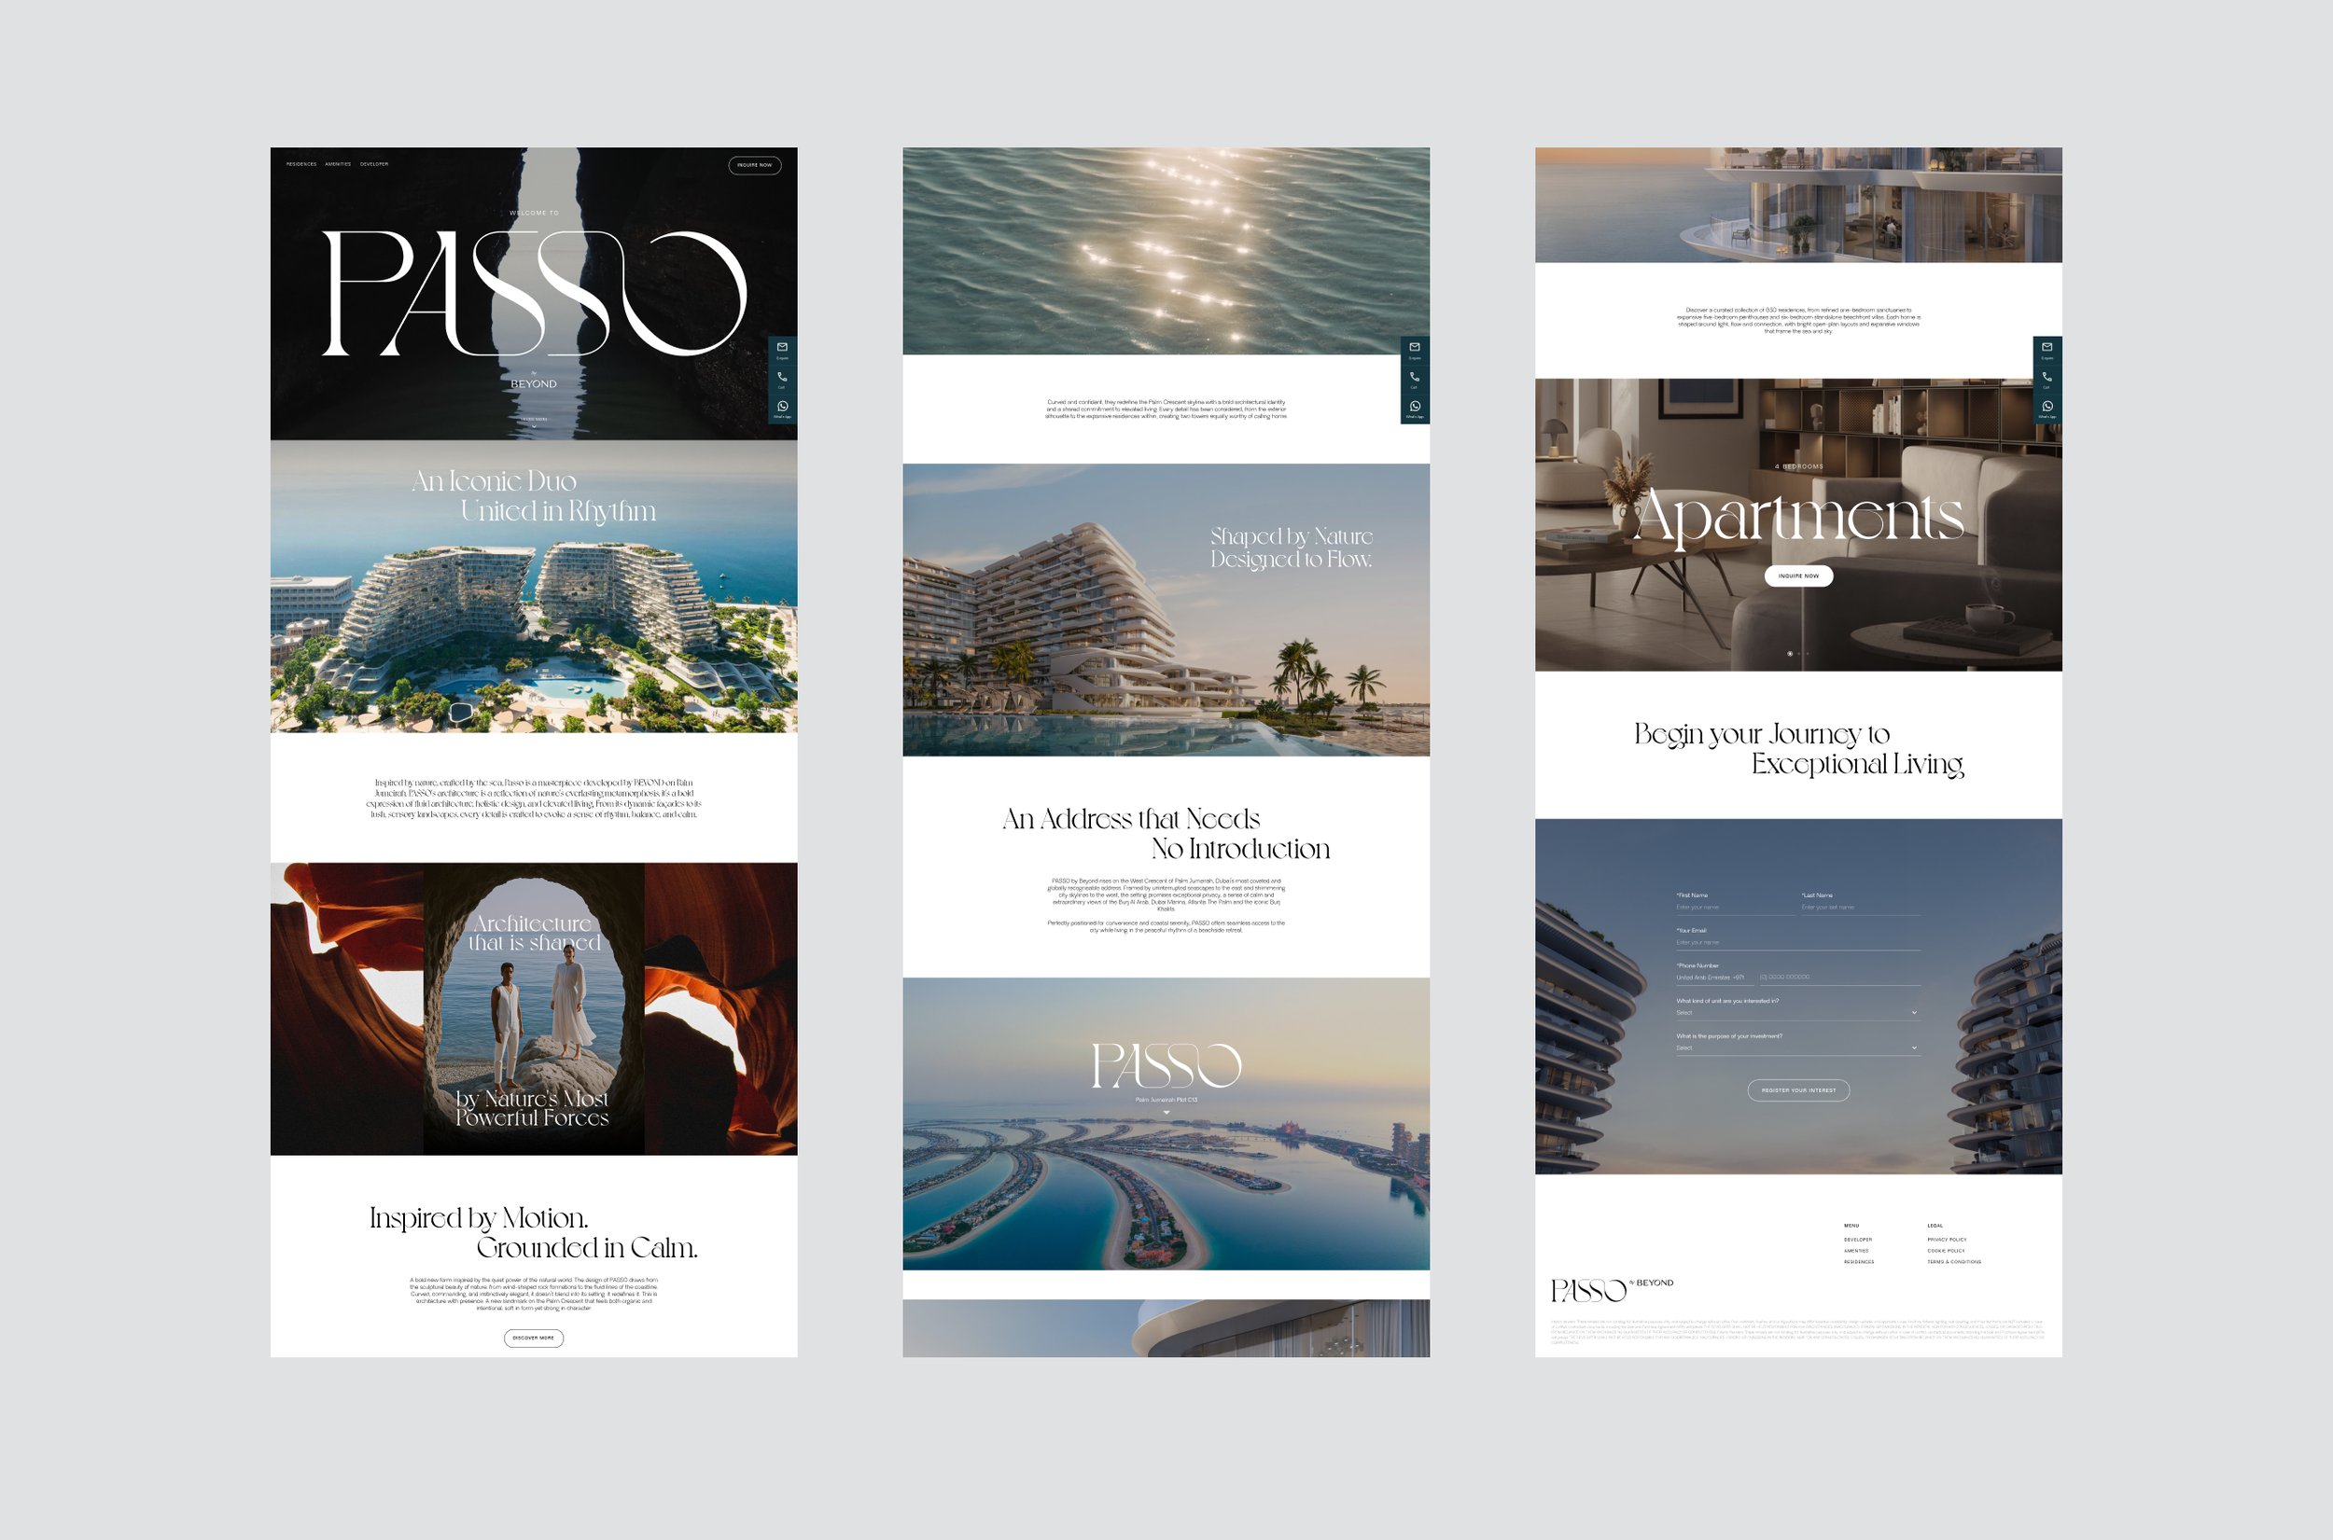Image resolution: width=2333 pixels, height=1540 pixels.
Task: Click Inquire Now under the Apartments heading
Action: (1798, 576)
